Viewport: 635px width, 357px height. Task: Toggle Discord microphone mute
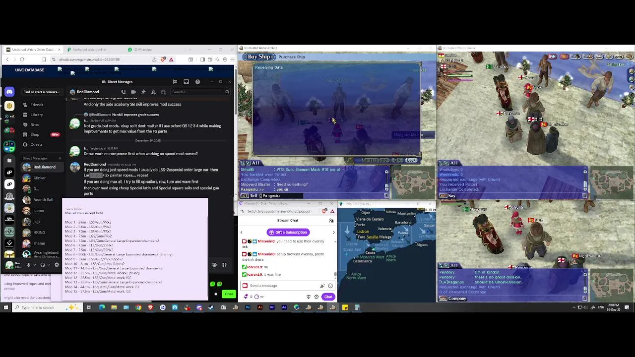29,265
